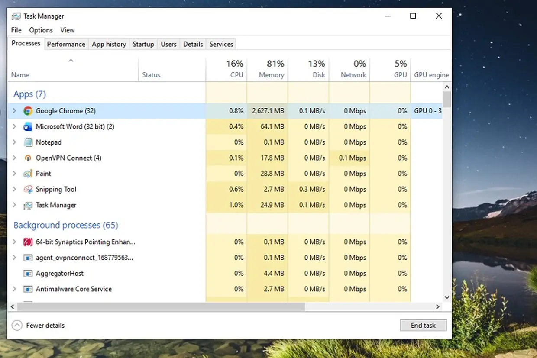Click the 17.8 MB OpenVPN memory cell

pos(268,158)
